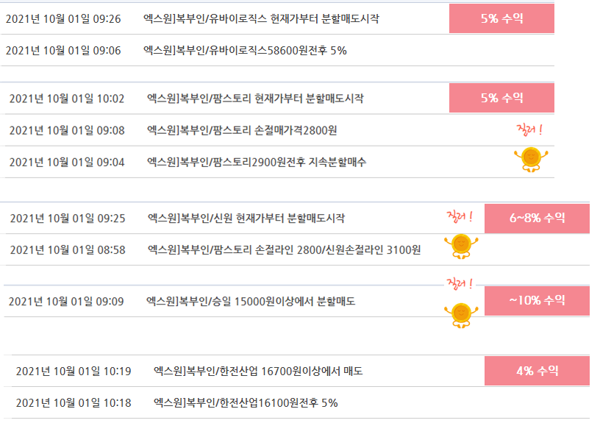
Task: Click the 5% 수익 badge for 유바이로직스
Action: (x=501, y=18)
